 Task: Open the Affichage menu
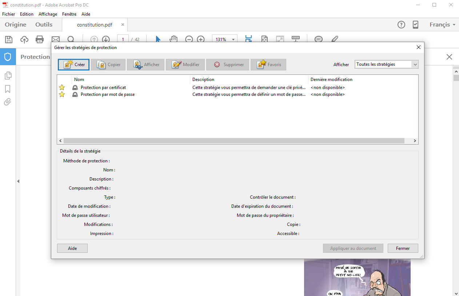point(48,14)
